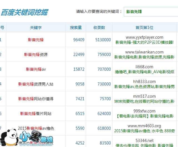Click search volume value 5590
This screenshot has height=147, width=178.
[x=80, y=128]
